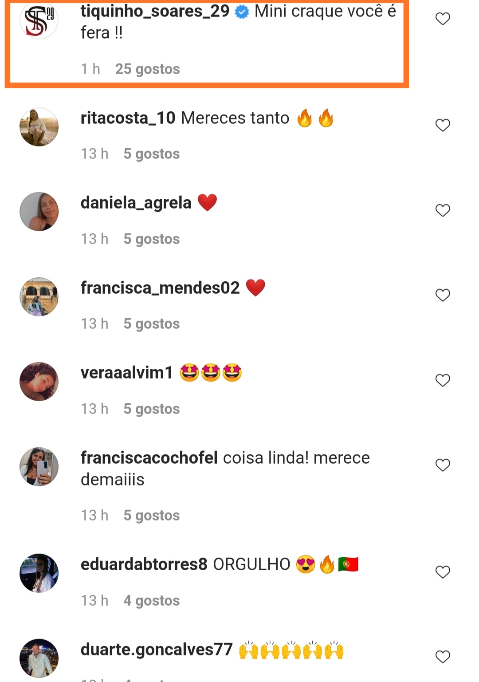Show 4 gostos on eduardabtorres8 comment
The width and height of the screenshot is (479, 682).
152,601
